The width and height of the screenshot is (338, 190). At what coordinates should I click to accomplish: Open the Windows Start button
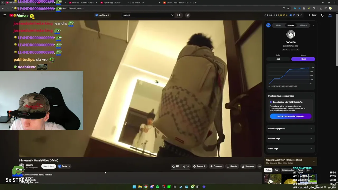click(x=134, y=187)
